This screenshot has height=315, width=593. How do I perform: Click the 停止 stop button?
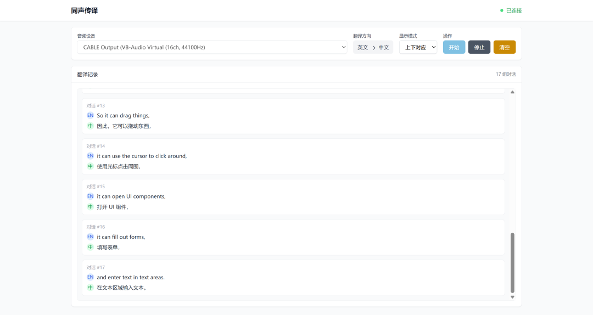coord(479,47)
